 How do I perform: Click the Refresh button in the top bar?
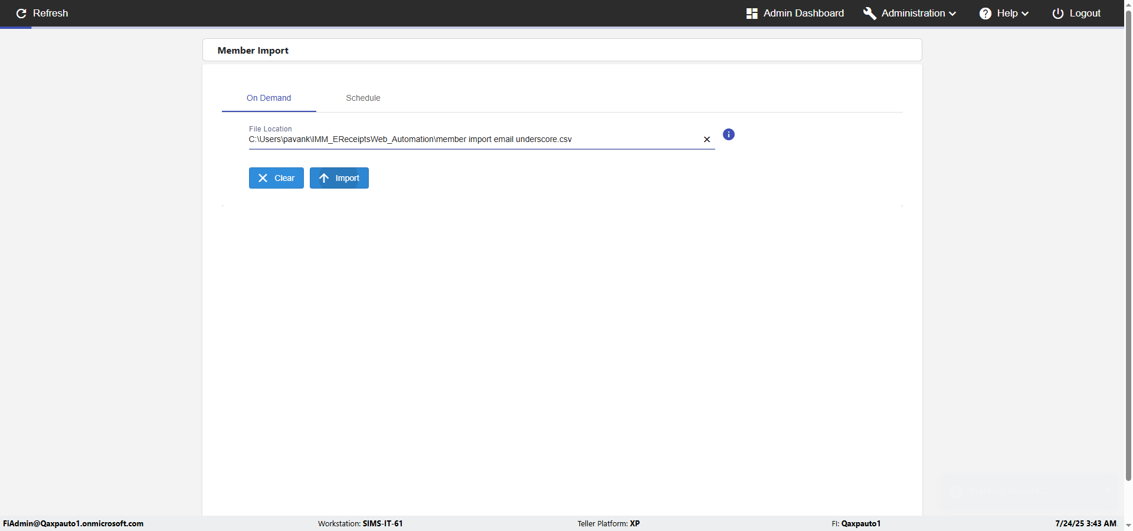pos(42,13)
